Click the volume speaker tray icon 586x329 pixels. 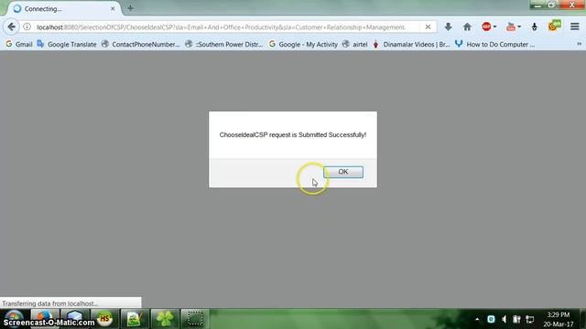[505, 319]
